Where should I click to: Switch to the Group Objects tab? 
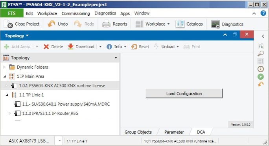click(x=138, y=132)
